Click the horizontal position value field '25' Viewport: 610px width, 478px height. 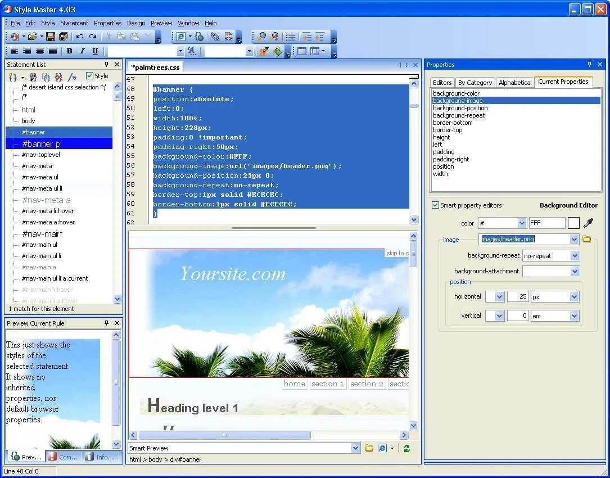[517, 296]
